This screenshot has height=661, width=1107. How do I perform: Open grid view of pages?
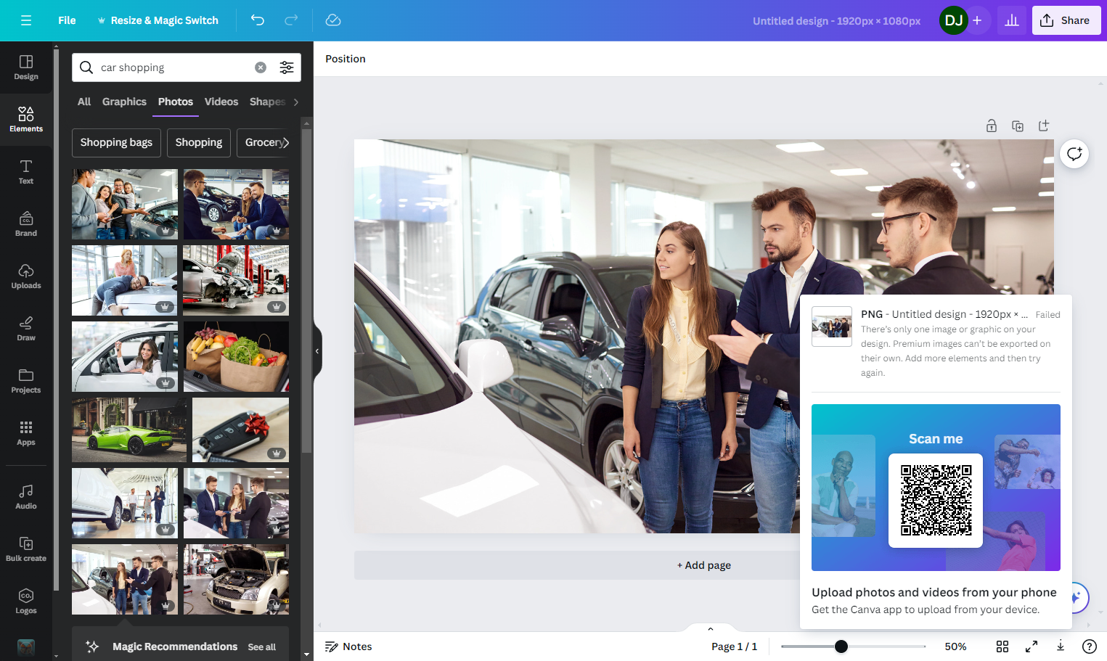1002,646
